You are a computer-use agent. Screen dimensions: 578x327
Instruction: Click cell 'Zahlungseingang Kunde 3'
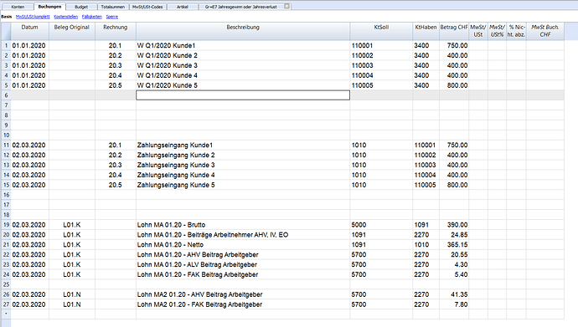[243, 165]
